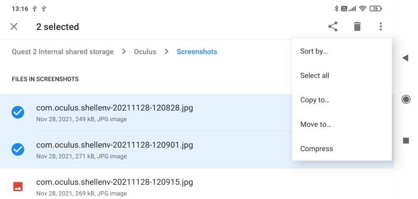Choose Sort by... from menu
The height and width of the screenshot is (199, 418).
314,51
